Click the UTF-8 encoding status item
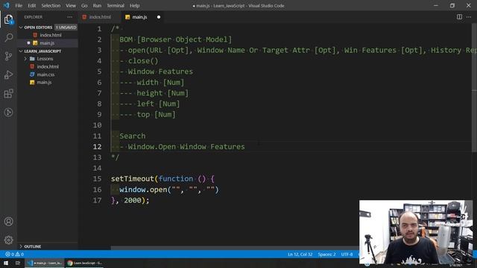The image size is (477, 268). click(347, 255)
